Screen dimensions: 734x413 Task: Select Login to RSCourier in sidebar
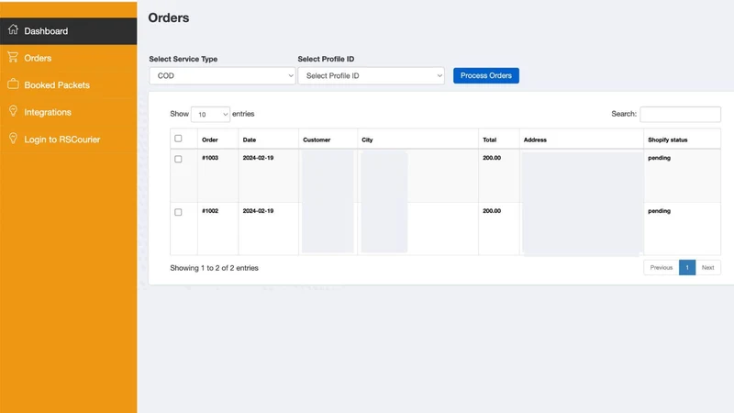click(x=68, y=140)
